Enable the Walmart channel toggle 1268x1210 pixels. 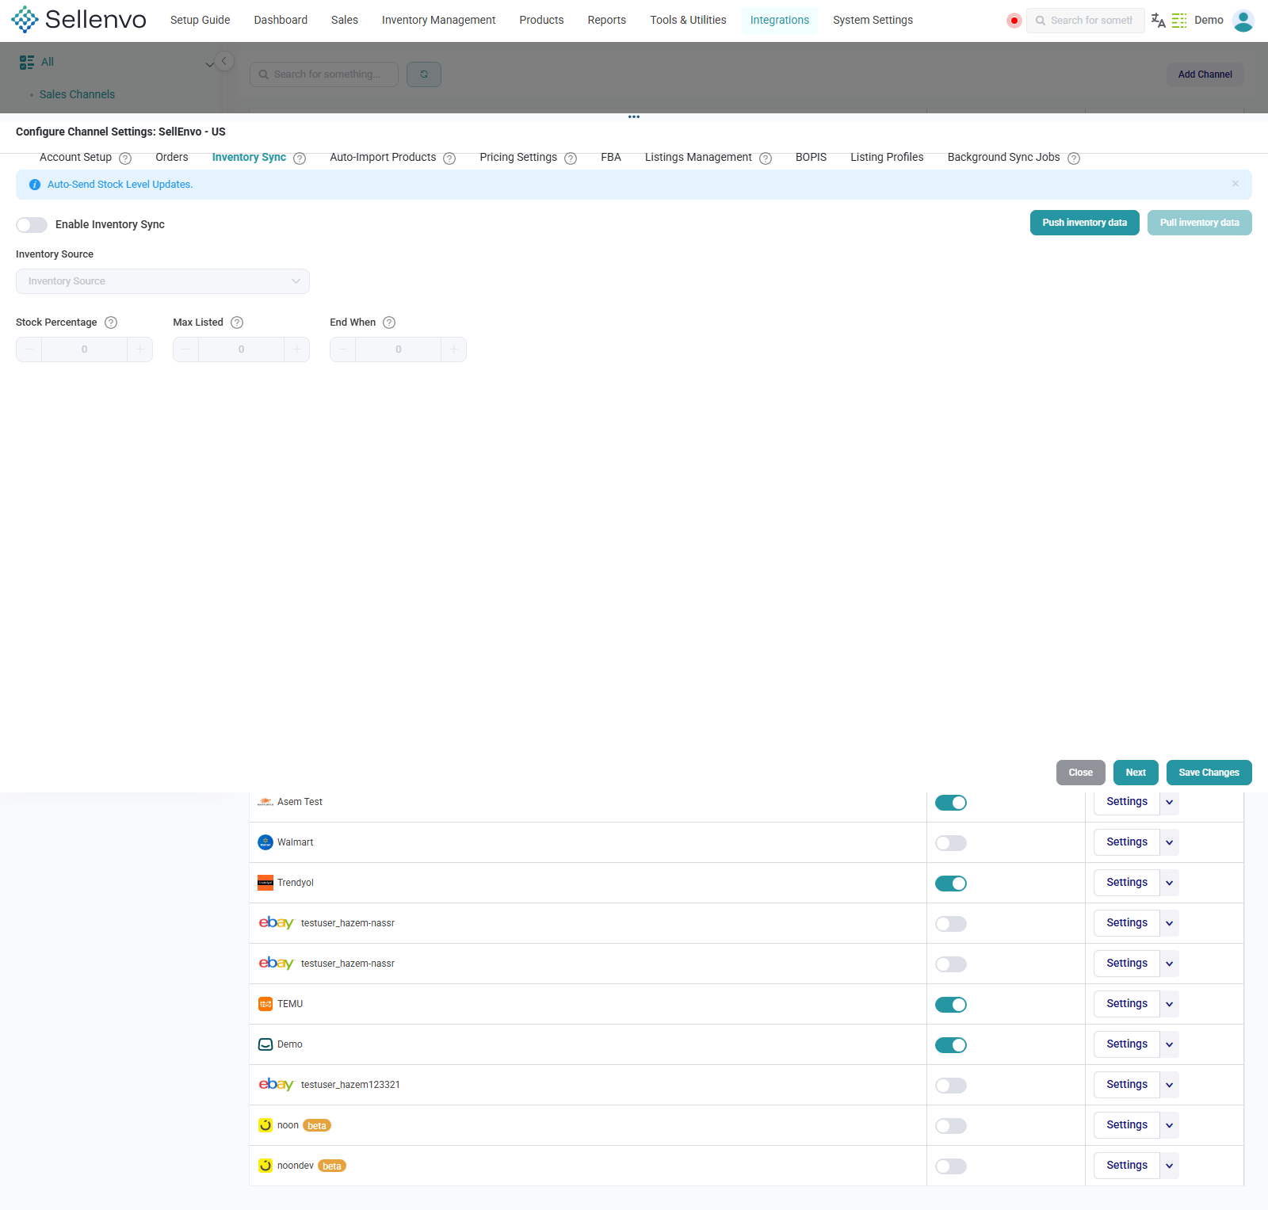tap(951, 843)
